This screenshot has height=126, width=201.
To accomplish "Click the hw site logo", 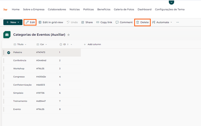I will (x=5, y=10).
